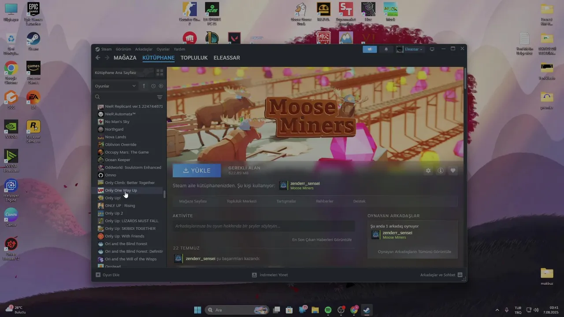
Task: Open the Destek link
Action: (x=359, y=201)
